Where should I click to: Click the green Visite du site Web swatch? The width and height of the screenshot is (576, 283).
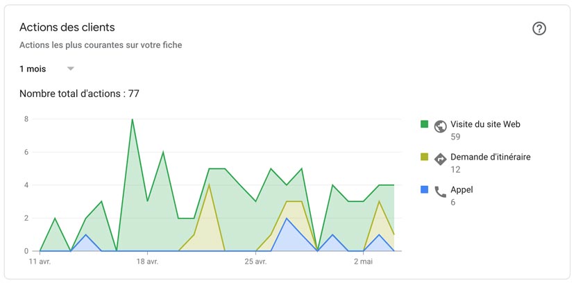424,124
